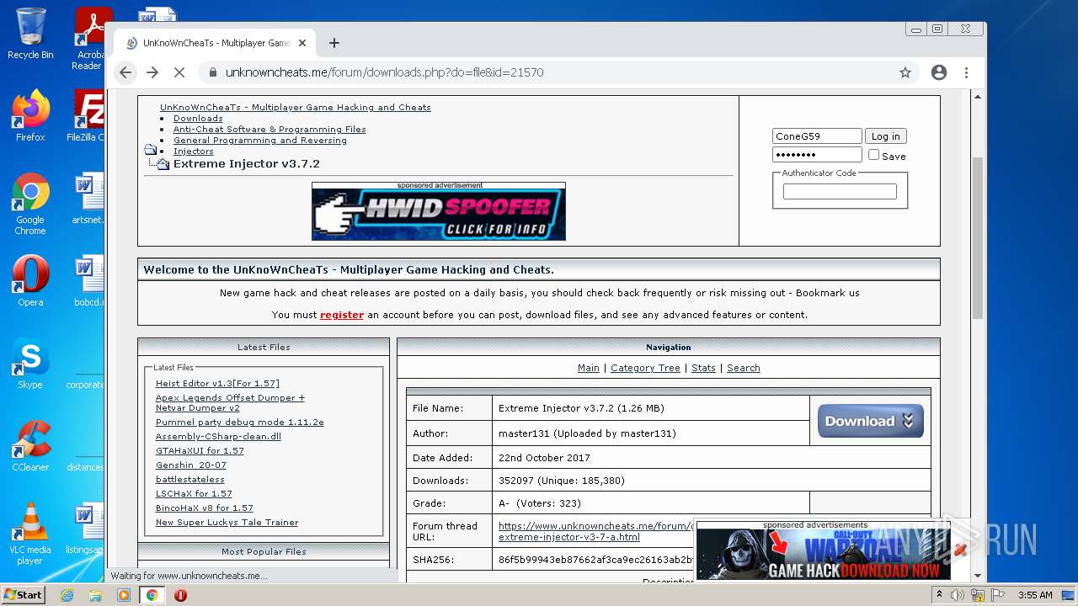Close the Warzone sponsored ad popup
1078x606 pixels.
point(958,550)
